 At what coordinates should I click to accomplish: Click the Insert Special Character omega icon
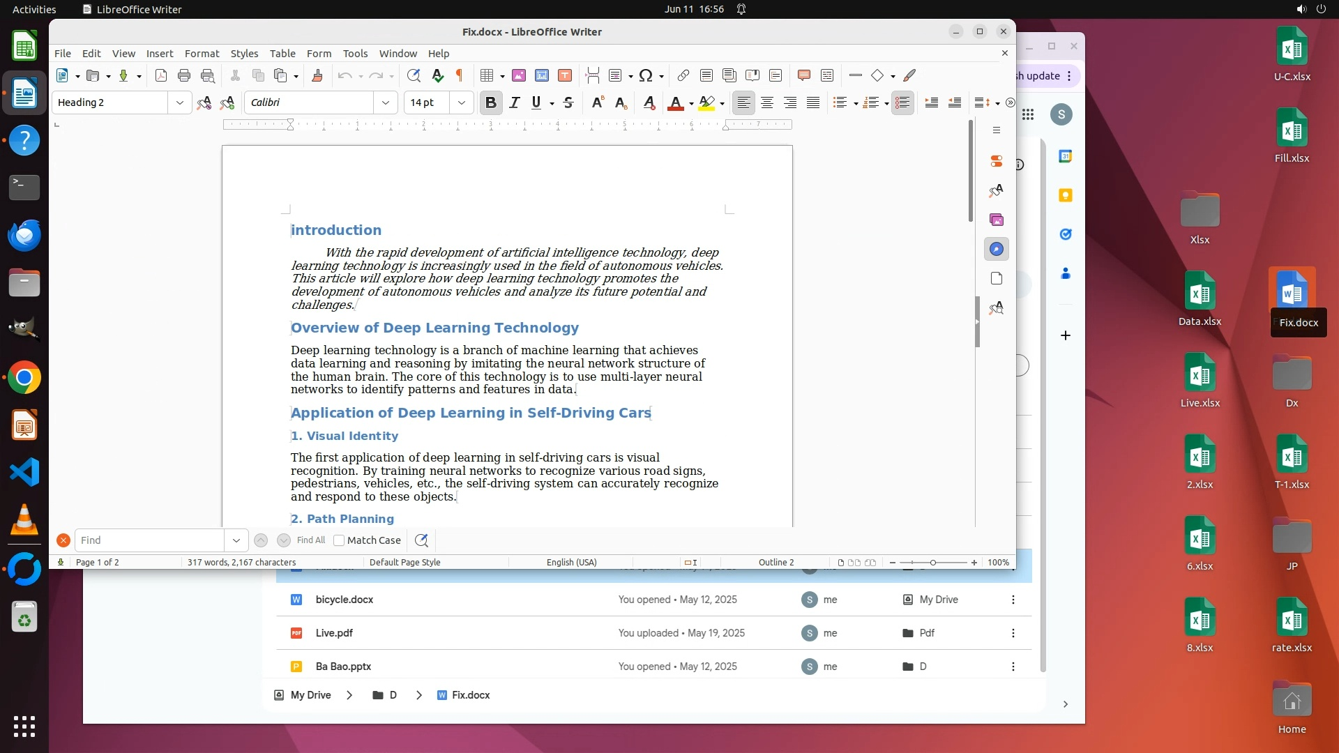click(646, 75)
